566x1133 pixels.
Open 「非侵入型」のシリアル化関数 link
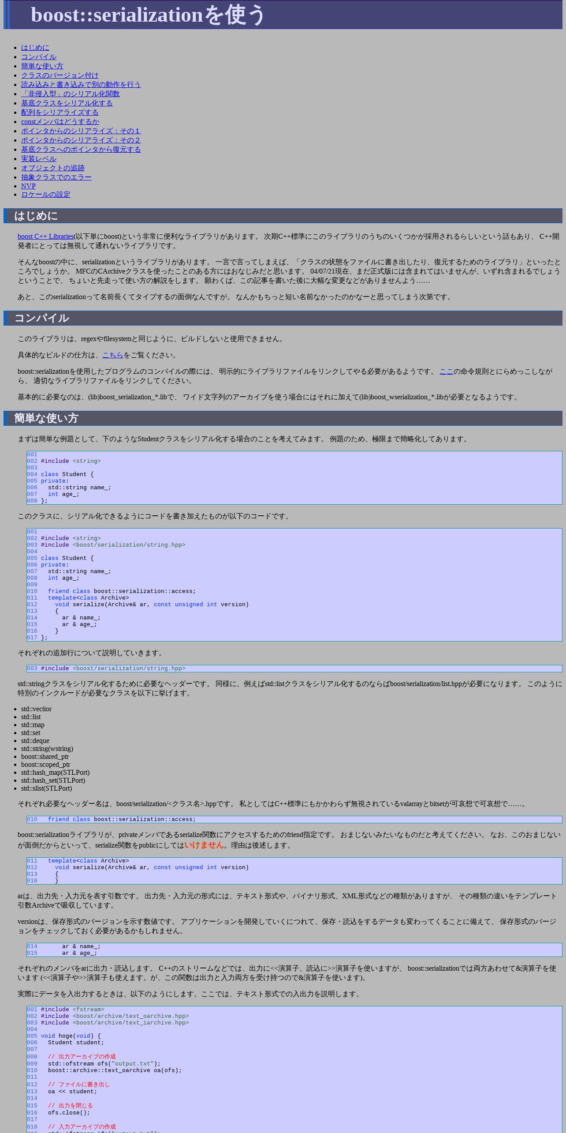coord(71,94)
